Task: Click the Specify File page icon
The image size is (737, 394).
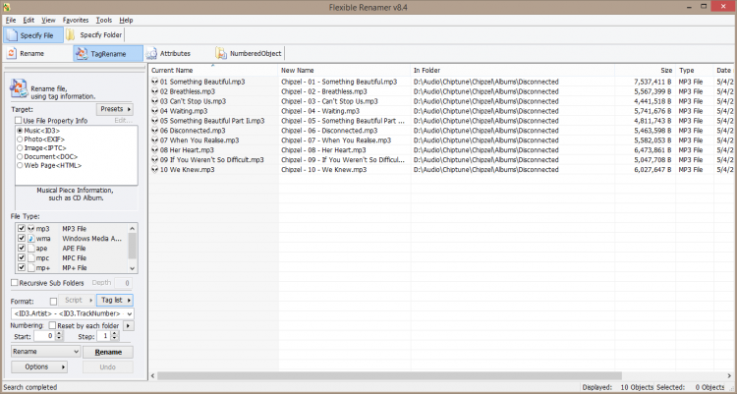Action: tap(12, 35)
